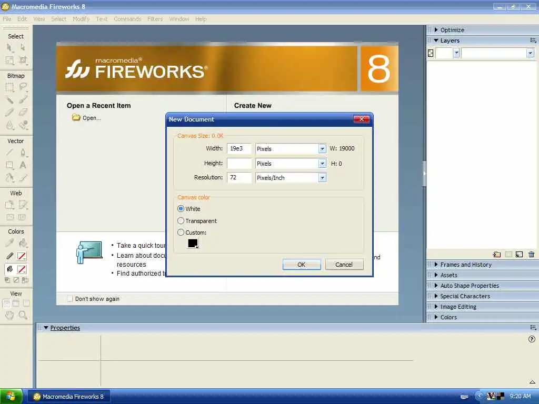Expand Frames and History panel
The height and width of the screenshot is (404, 539).
tap(436, 265)
